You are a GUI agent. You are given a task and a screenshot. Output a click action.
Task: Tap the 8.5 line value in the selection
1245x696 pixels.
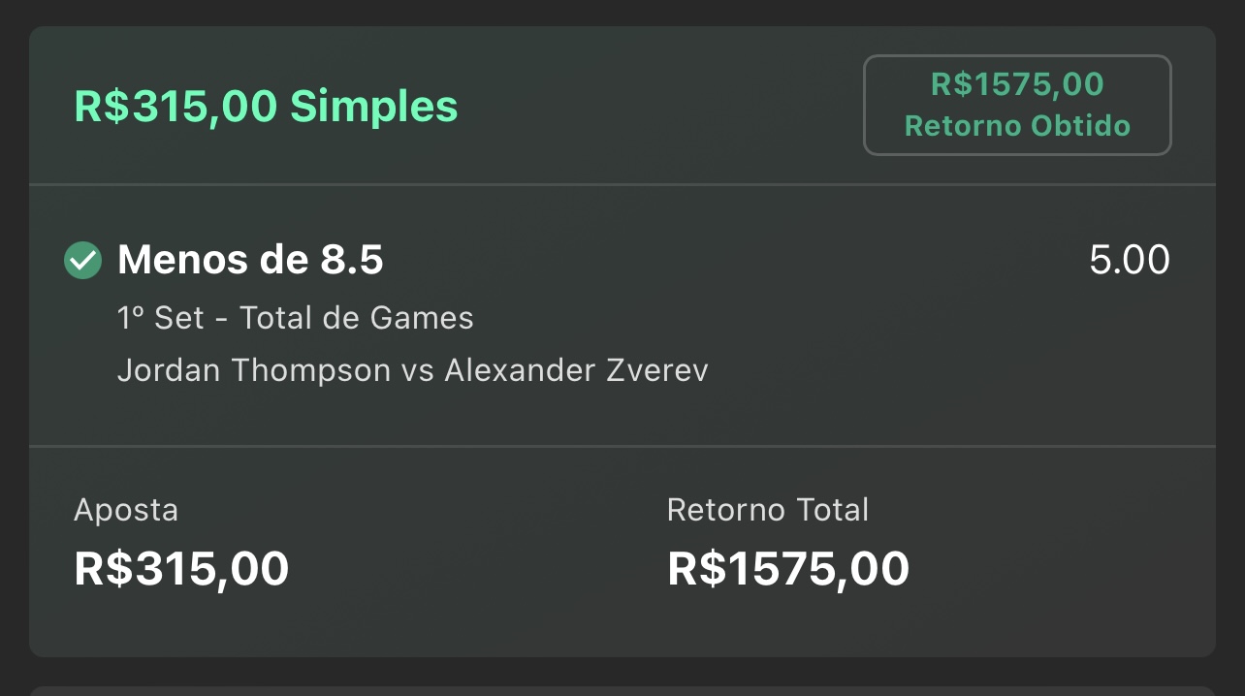tap(351, 260)
